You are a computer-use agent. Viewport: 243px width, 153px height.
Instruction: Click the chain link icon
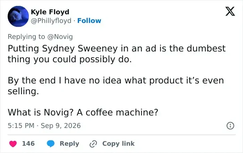coord(93,144)
